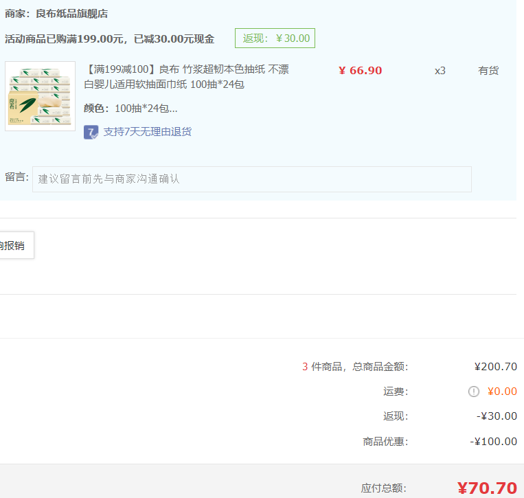Click the 运费 info circle icon

474,392
